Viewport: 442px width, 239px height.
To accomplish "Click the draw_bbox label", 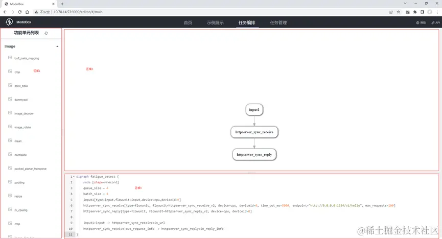I will point(21,86).
